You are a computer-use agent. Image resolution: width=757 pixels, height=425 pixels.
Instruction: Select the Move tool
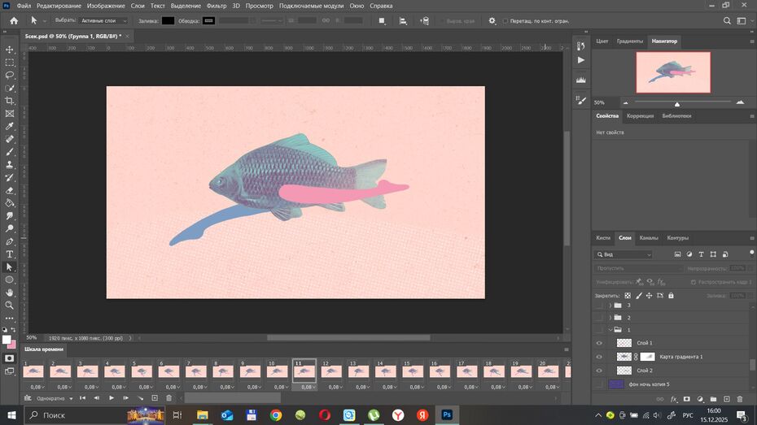tap(10, 50)
